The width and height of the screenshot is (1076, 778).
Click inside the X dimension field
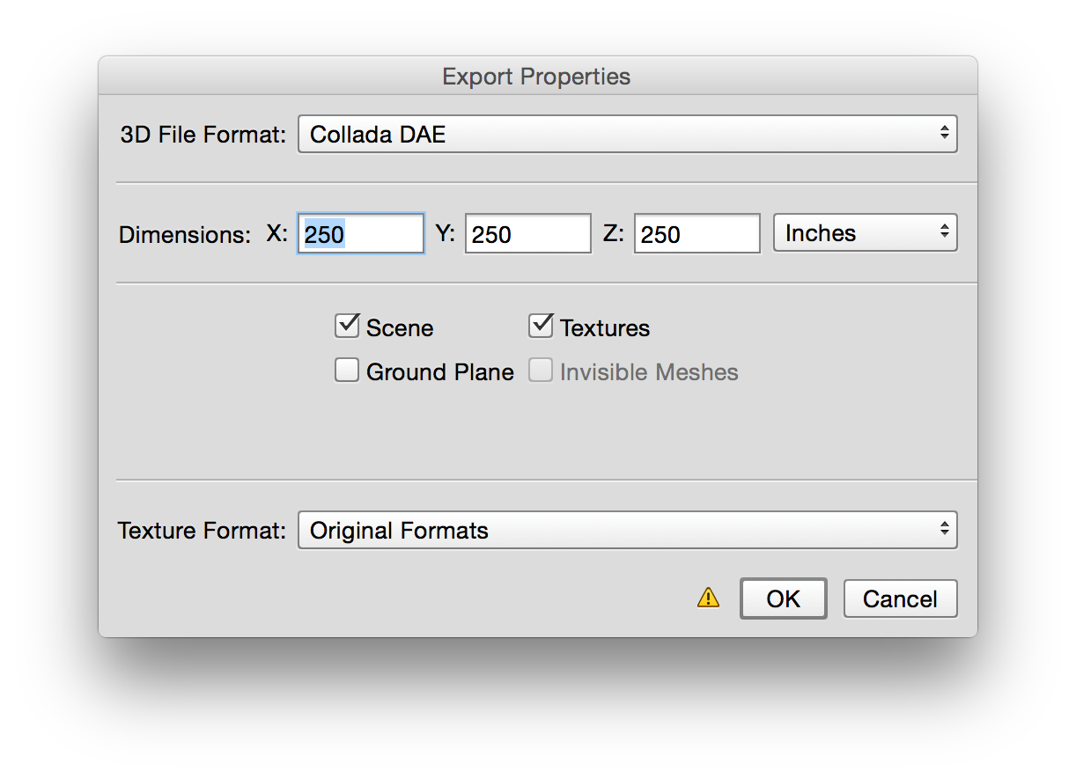click(360, 232)
